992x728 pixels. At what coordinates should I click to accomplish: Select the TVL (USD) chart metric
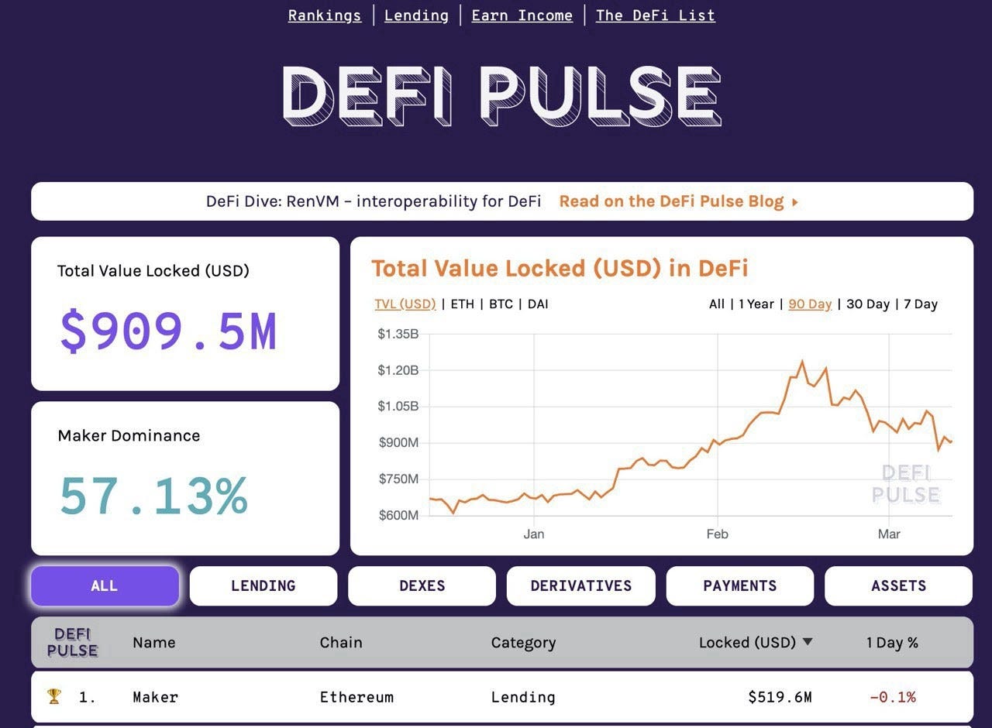point(405,304)
